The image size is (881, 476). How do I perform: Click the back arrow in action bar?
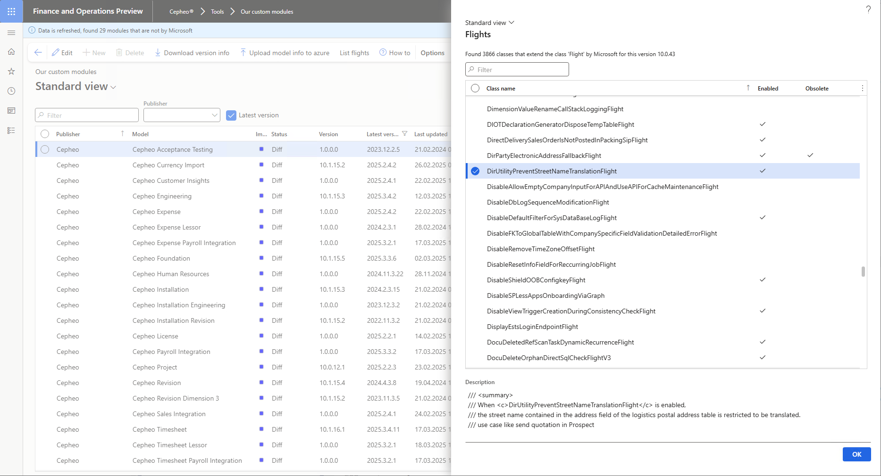click(x=38, y=53)
